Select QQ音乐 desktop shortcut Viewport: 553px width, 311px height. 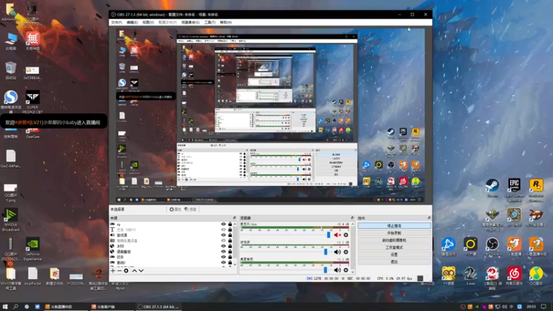[x=536, y=276]
